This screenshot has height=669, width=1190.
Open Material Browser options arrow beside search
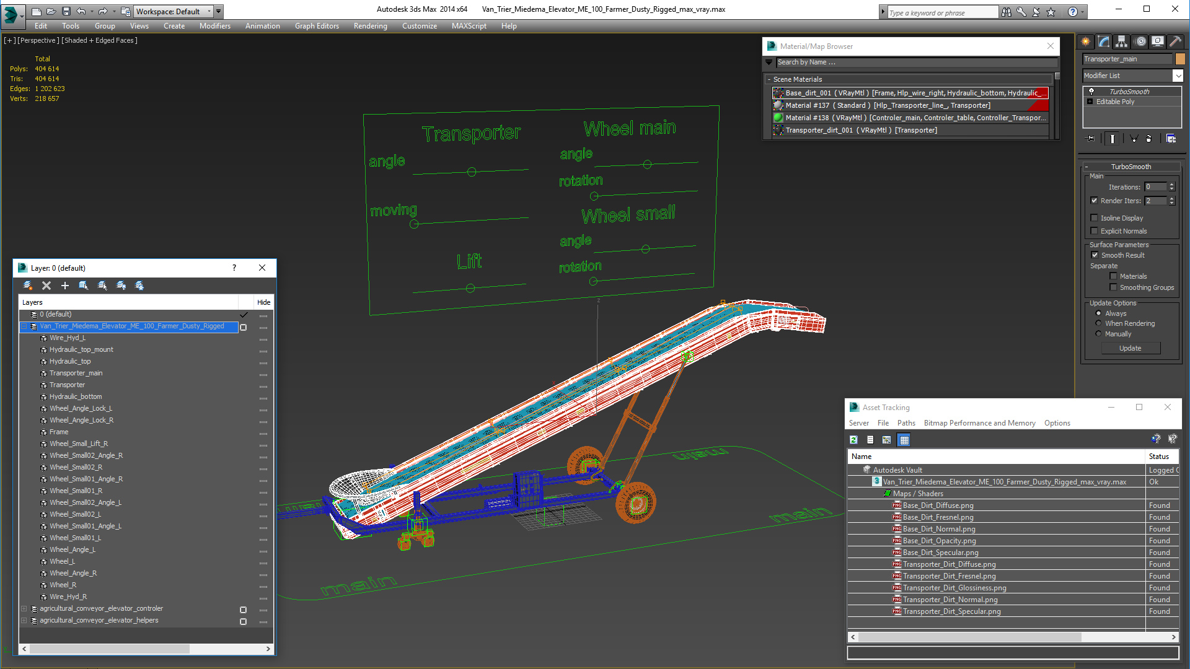pyautogui.click(x=769, y=63)
